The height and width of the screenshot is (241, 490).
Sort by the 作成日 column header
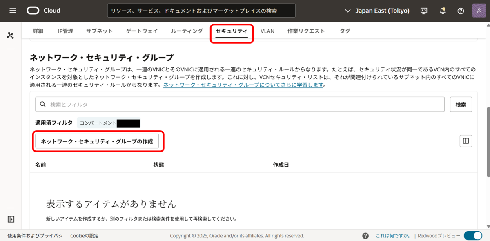coord(281,165)
